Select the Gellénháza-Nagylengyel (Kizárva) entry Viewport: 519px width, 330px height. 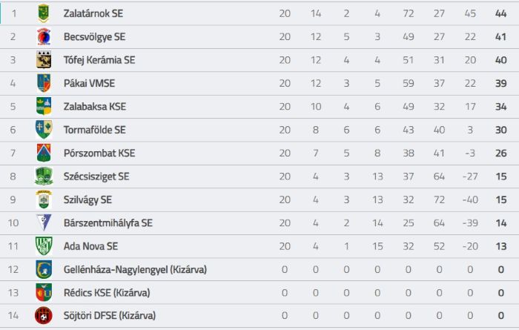pyautogui.click(x=136, y=269)
